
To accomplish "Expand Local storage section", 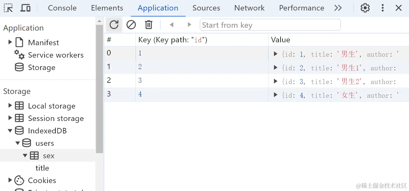I will pos(10,106).
